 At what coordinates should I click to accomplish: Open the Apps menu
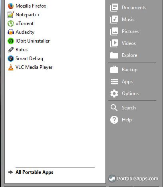pos(121,82)
